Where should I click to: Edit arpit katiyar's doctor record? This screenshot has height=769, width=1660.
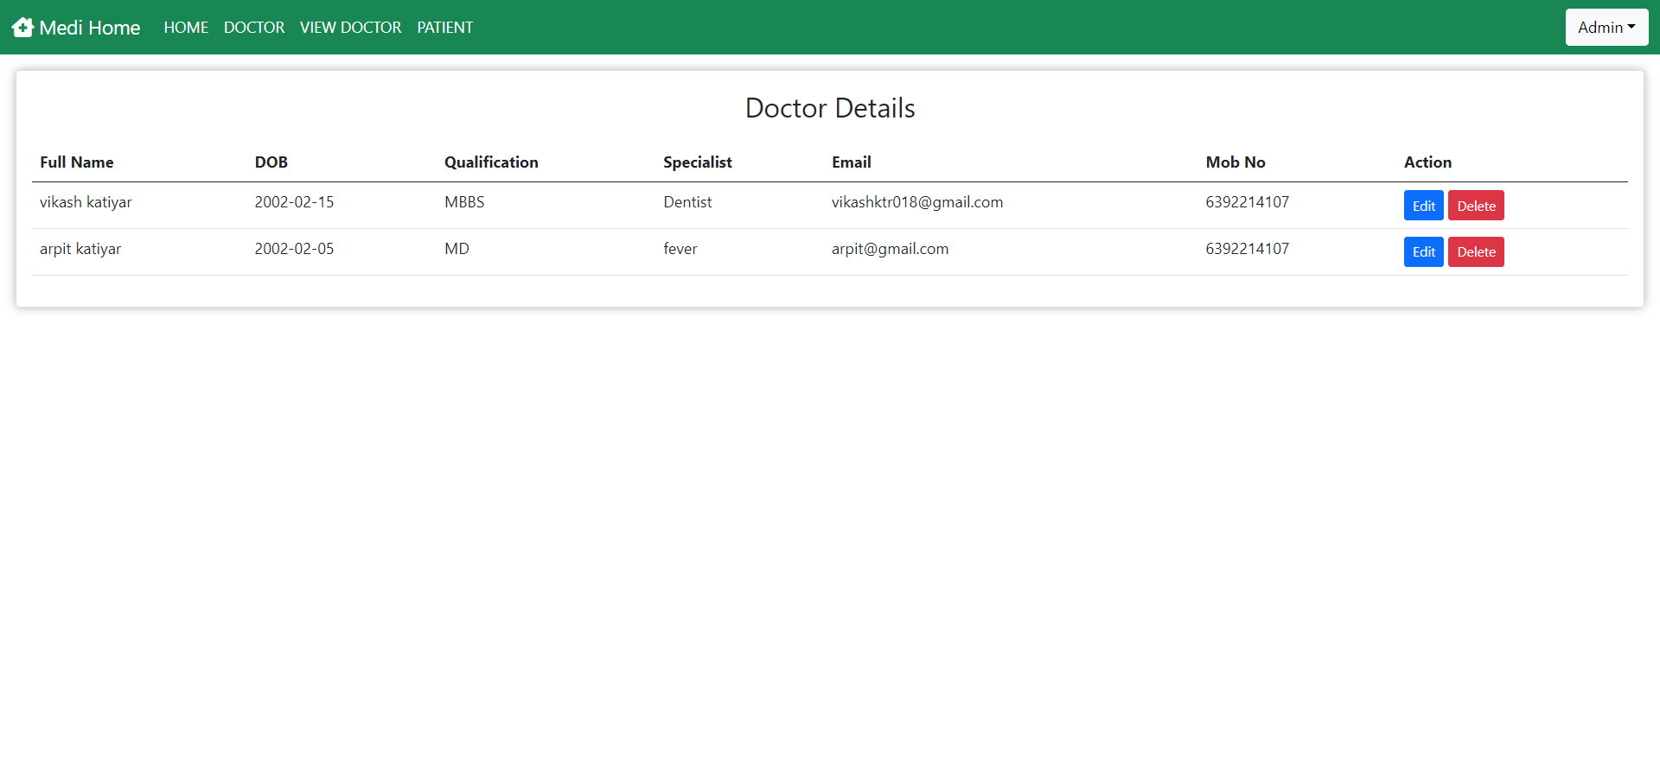(x=1423, y=252)
